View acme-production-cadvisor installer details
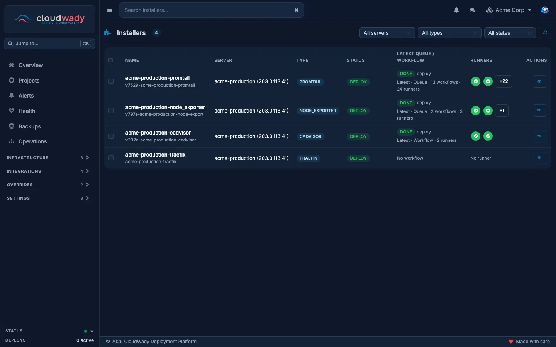 539,136
